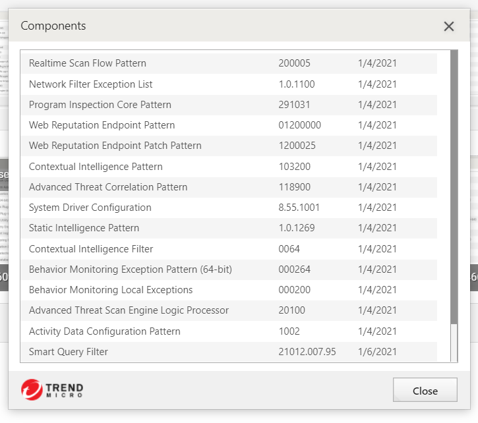Select the System Driver Configuration entry
The height and width of the screenshot is (423, 478).
click(90, 208)
